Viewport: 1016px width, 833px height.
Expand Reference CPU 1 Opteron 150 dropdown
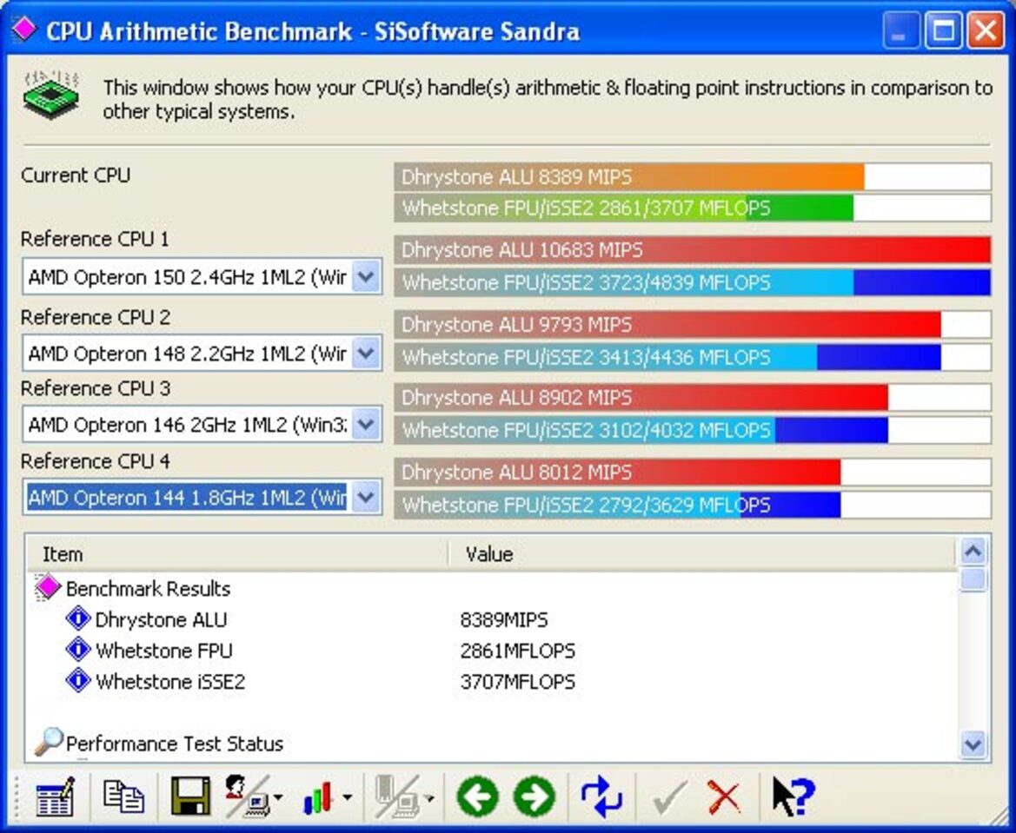tap(366, 276)
